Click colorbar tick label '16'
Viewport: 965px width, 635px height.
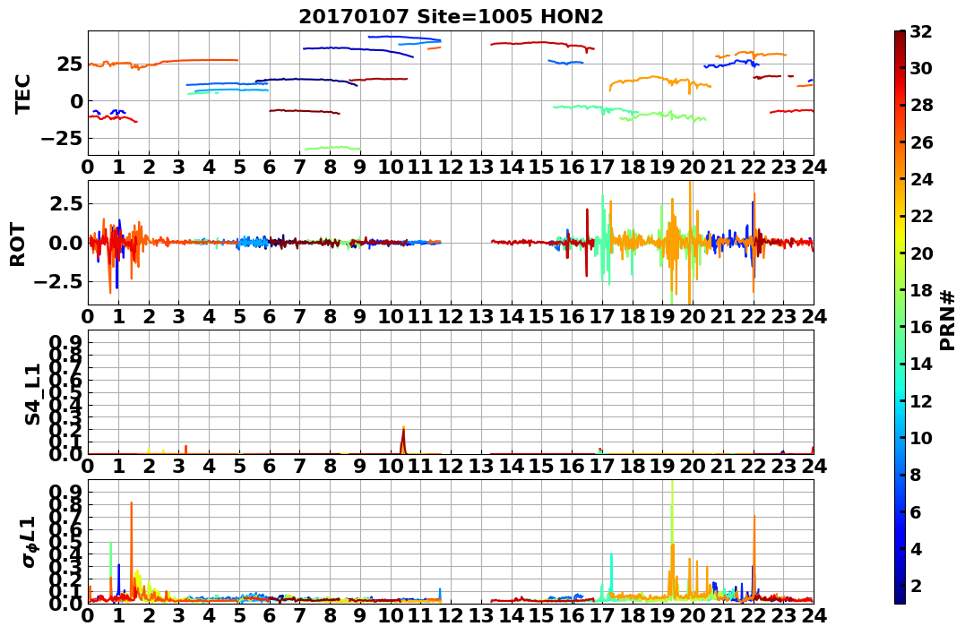[x=921, y=327]
